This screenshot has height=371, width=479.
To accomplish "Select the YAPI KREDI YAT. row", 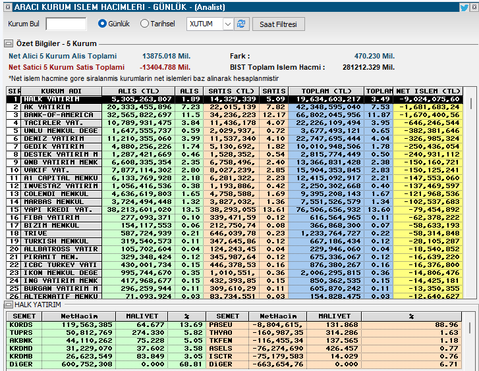I will pos(235,210).
